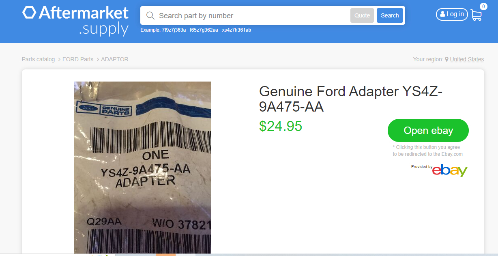Click the Aftermarket.supply hexagon logo
The width and height of the screenshot is (498, 256).
click(29, 13)
